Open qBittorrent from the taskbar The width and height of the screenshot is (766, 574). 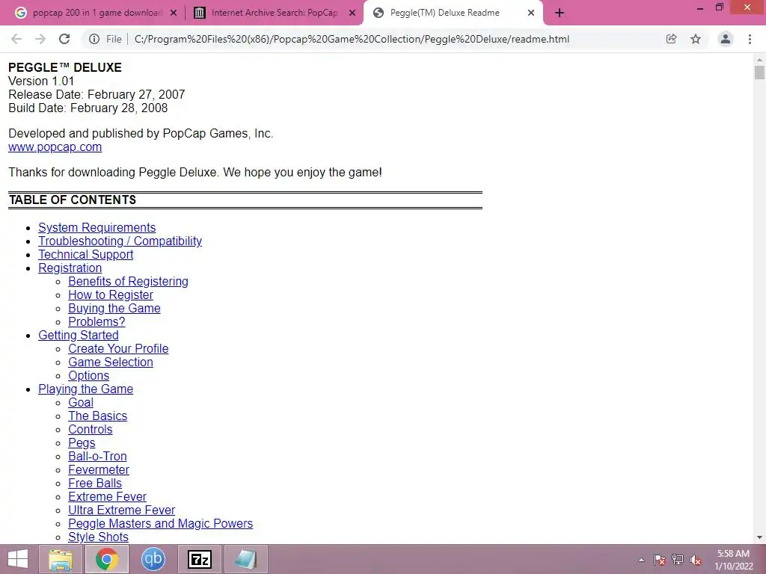coord(153,559)
